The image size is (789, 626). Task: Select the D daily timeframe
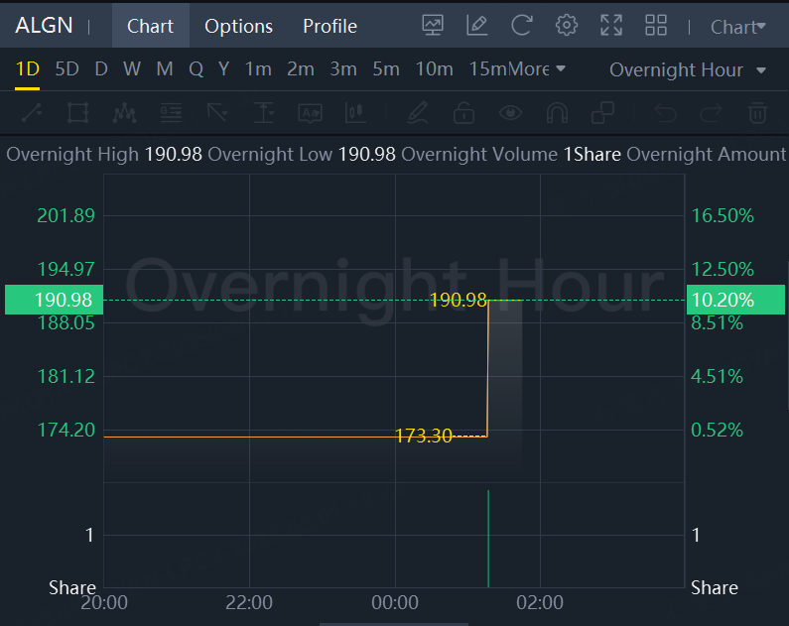(x=101, y=68)
